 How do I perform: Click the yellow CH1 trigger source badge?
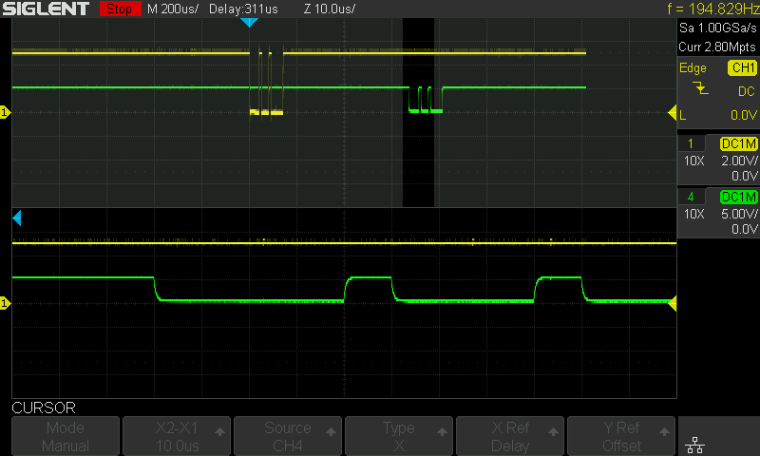click(x=742, y=68)
